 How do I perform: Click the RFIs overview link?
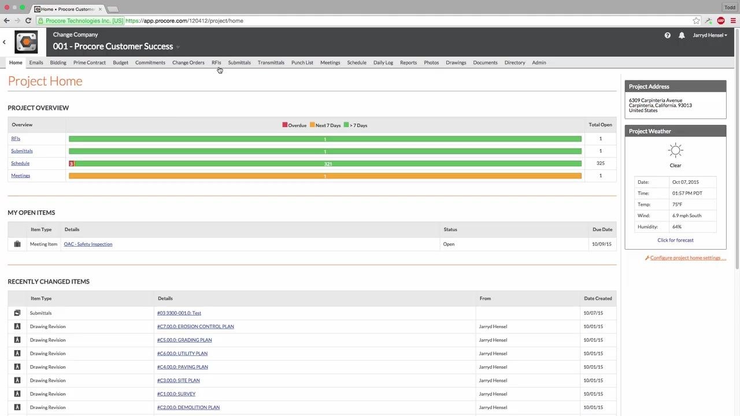click(16, 139)
